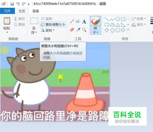The width and height of the screenshot is (153, 132).
Task: Select the Oval shape
Action: point(118,19)
